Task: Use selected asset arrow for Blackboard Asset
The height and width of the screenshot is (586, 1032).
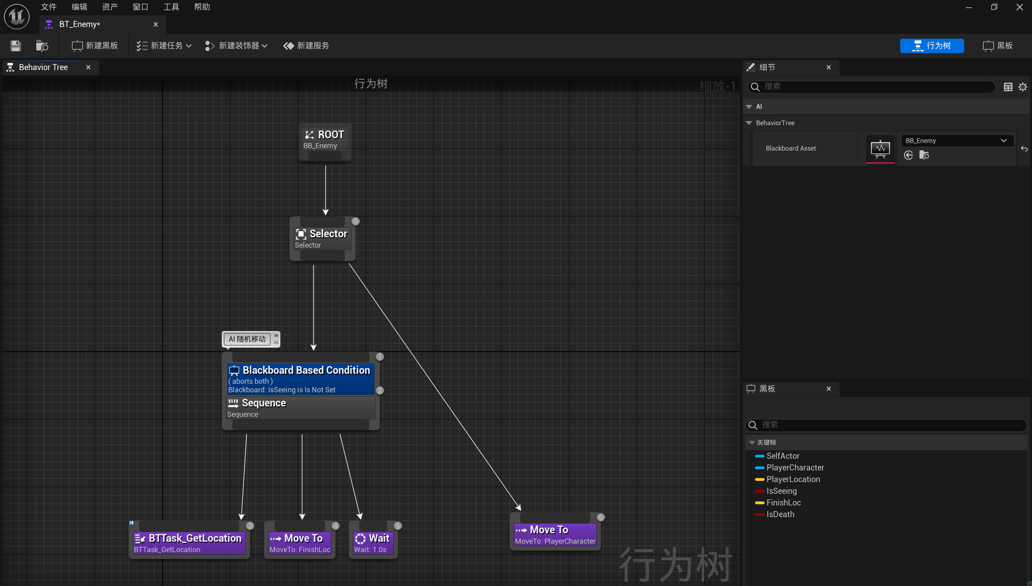Action: pyautogui.click(x=908, y=155)
